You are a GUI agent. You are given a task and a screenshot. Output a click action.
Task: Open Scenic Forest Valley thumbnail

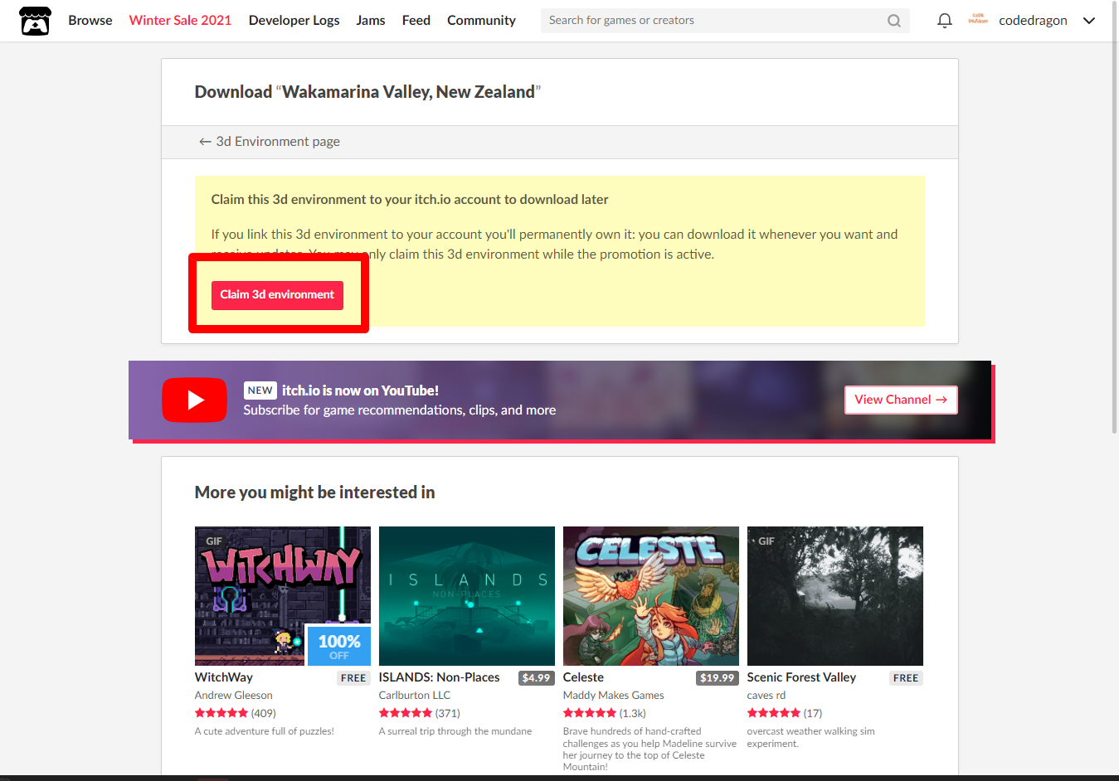coord(835,596)
